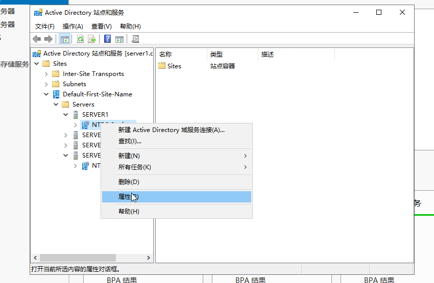The width and height of the screenshot is (434, 283).
Task: Select the Servers tree item
Action: pyautogui.click(x=83, y=105)
